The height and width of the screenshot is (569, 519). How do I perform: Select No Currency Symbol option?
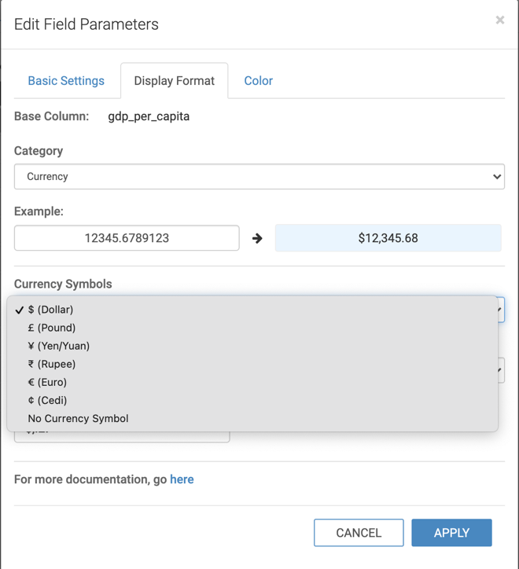tap(78, 418)
